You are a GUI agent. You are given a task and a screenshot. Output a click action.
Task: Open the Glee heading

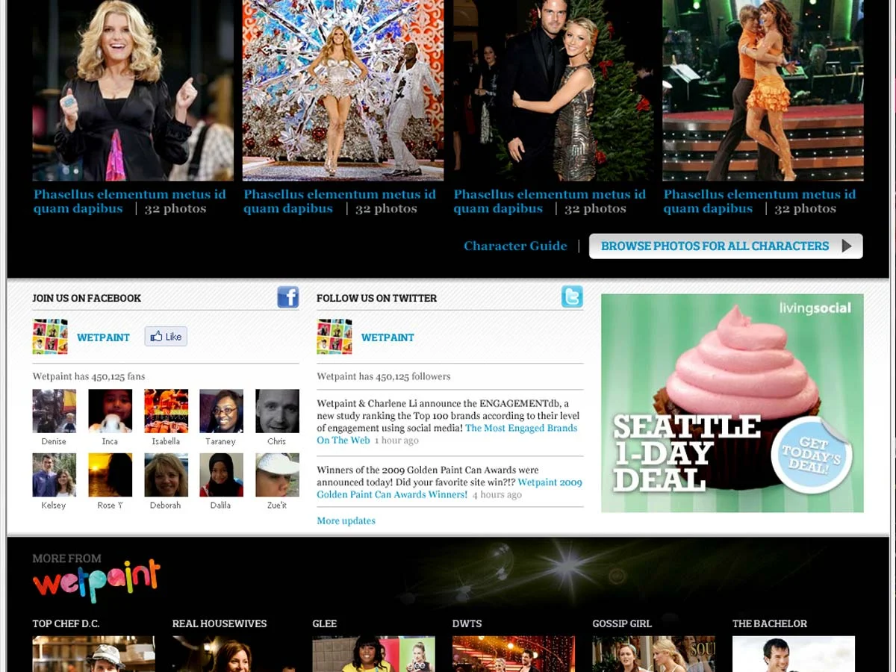tap(325, 623)
